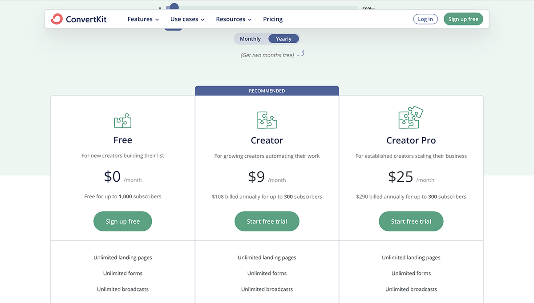Click Sign up free on the Free plan
534x303 pixels.
122,221
